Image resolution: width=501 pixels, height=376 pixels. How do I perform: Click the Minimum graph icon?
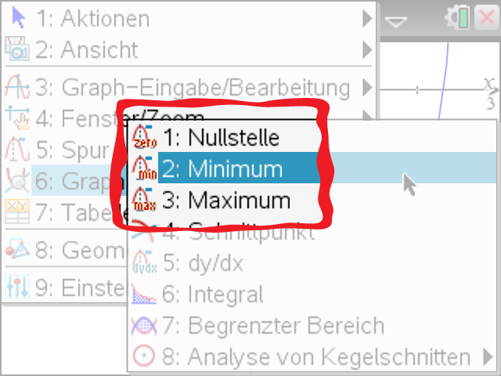click(x=145, y=168)
